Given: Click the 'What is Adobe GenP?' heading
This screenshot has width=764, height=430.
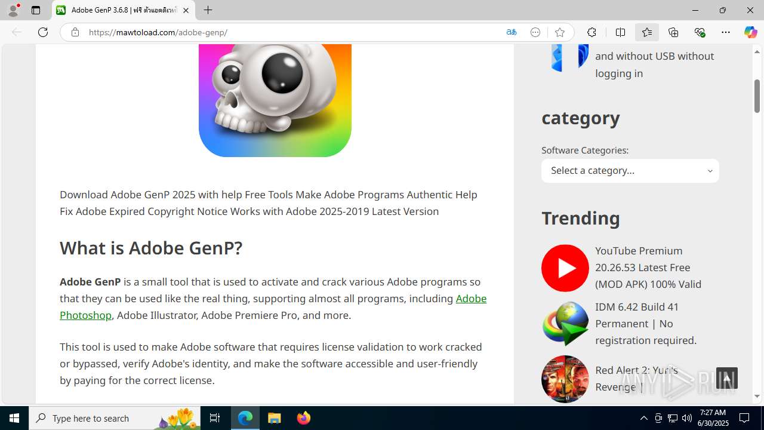Looking at the screenshot, I should pyautogui.click(x=151, y=248).
